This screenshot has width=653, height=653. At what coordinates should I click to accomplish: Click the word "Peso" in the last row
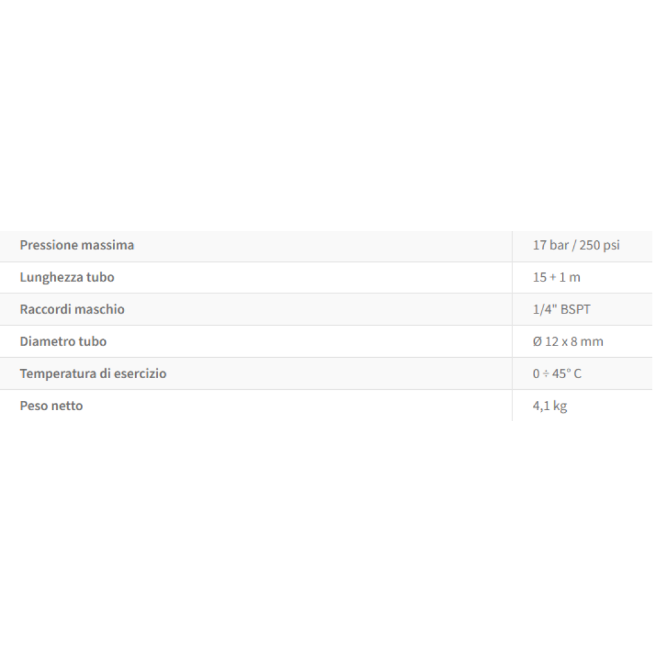[34, 406]
